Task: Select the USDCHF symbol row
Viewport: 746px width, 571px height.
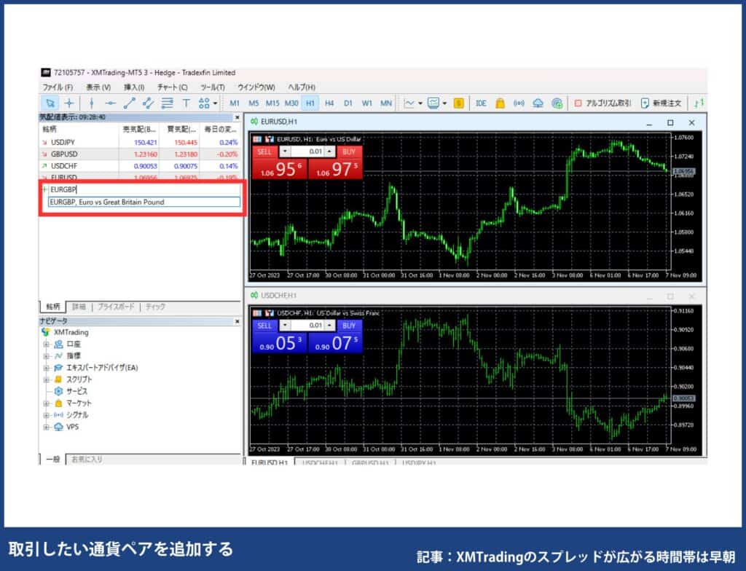Action: click(141, 166)
